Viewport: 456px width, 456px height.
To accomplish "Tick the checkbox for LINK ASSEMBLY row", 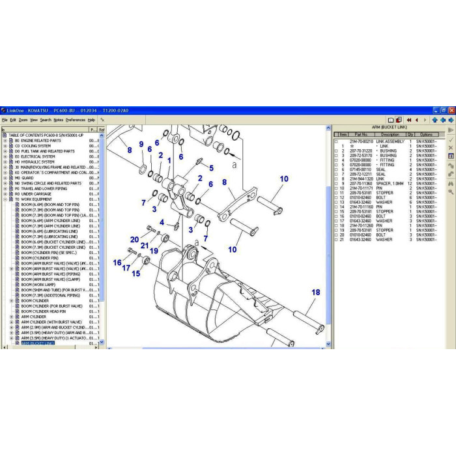I will 336,141.
